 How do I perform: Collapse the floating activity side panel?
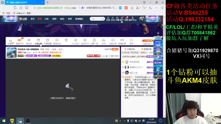coord(158,33)
